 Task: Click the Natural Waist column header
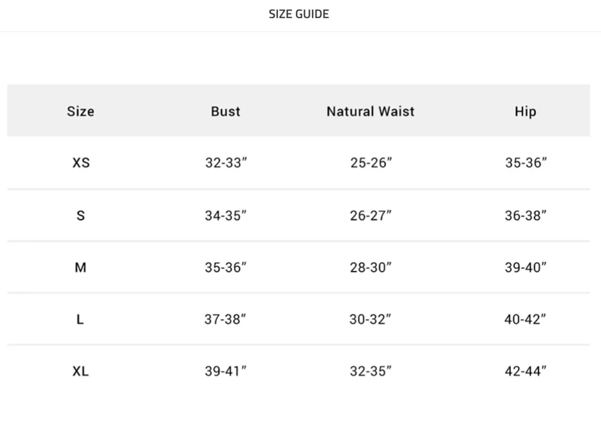pyautogui.click(x=370, y=111)
